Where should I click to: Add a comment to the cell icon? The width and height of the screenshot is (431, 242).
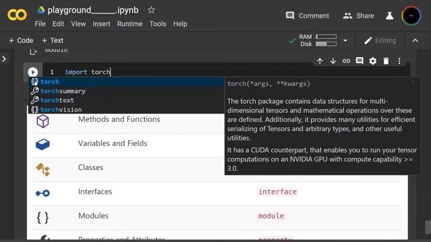359,61
